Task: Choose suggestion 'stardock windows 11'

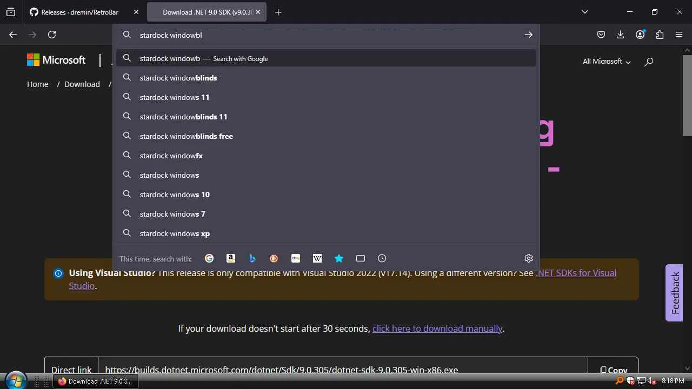Action: (326, 97)
